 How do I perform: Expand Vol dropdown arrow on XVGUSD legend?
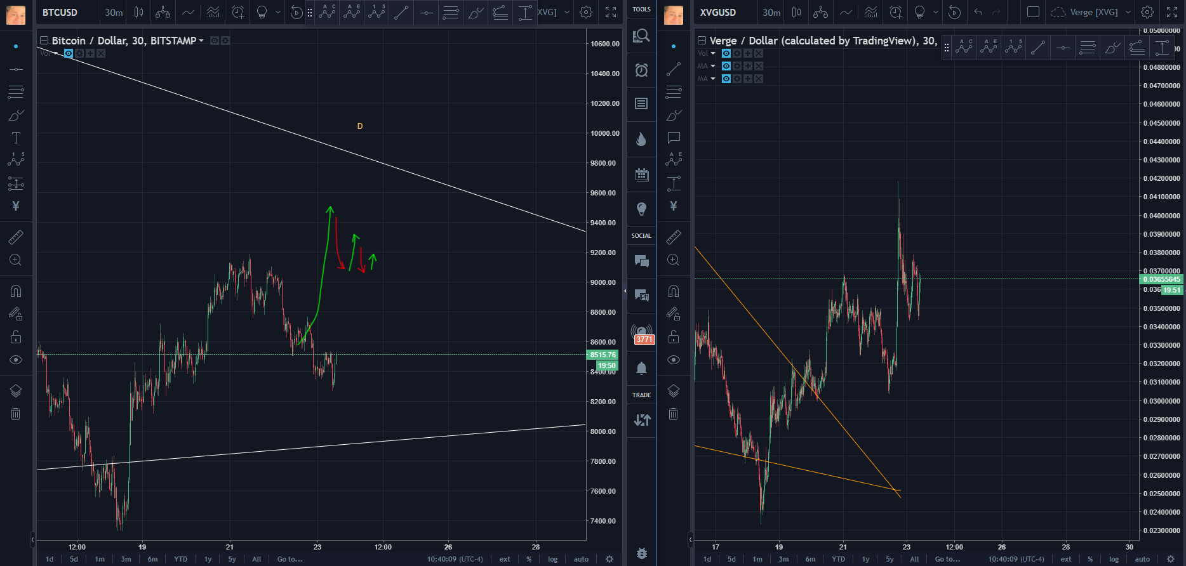pyautogui.click(x=713, y=53)
